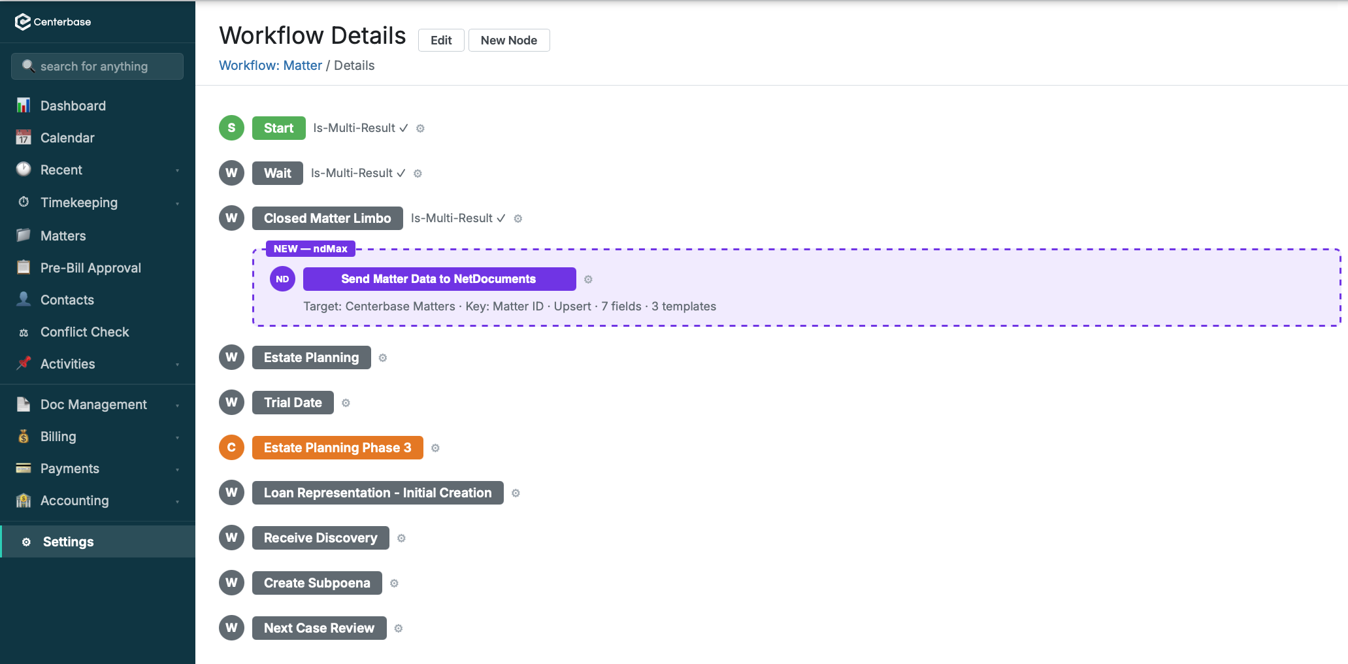This screenshot has width=1348, height=664.
Task: Click the gear icon next to Start node
Action: (x=420, y=129)
